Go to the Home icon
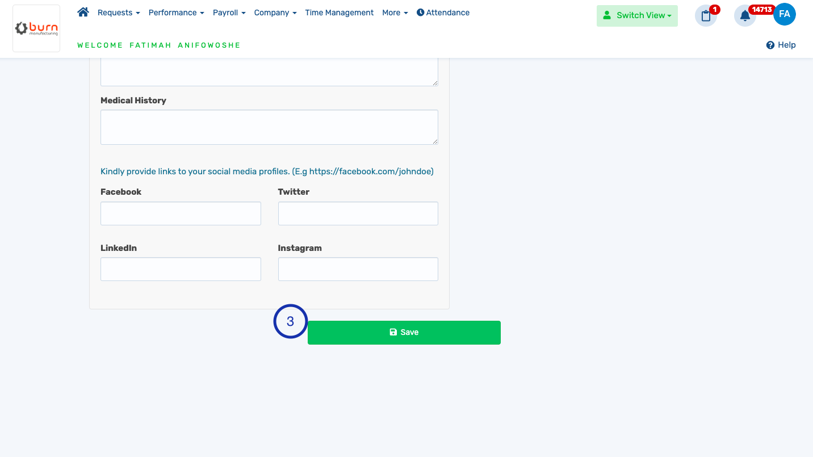The image size is (813, 457). tap(83, 12)
